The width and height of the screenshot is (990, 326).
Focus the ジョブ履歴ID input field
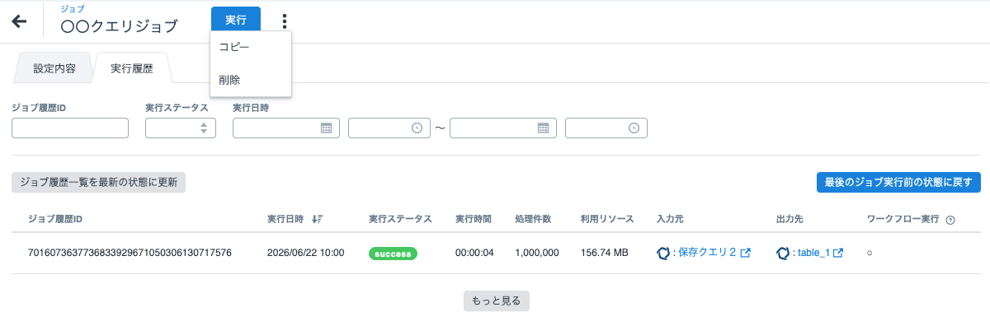(x=70, y=128)
